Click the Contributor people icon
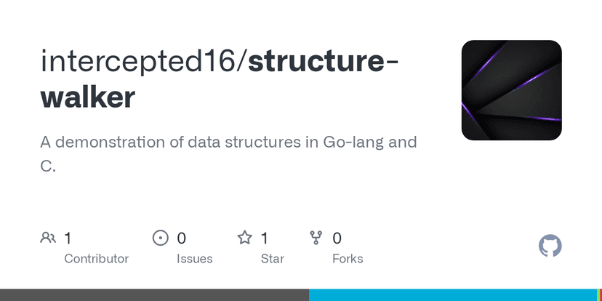602x301 pixels. (48, 238)
